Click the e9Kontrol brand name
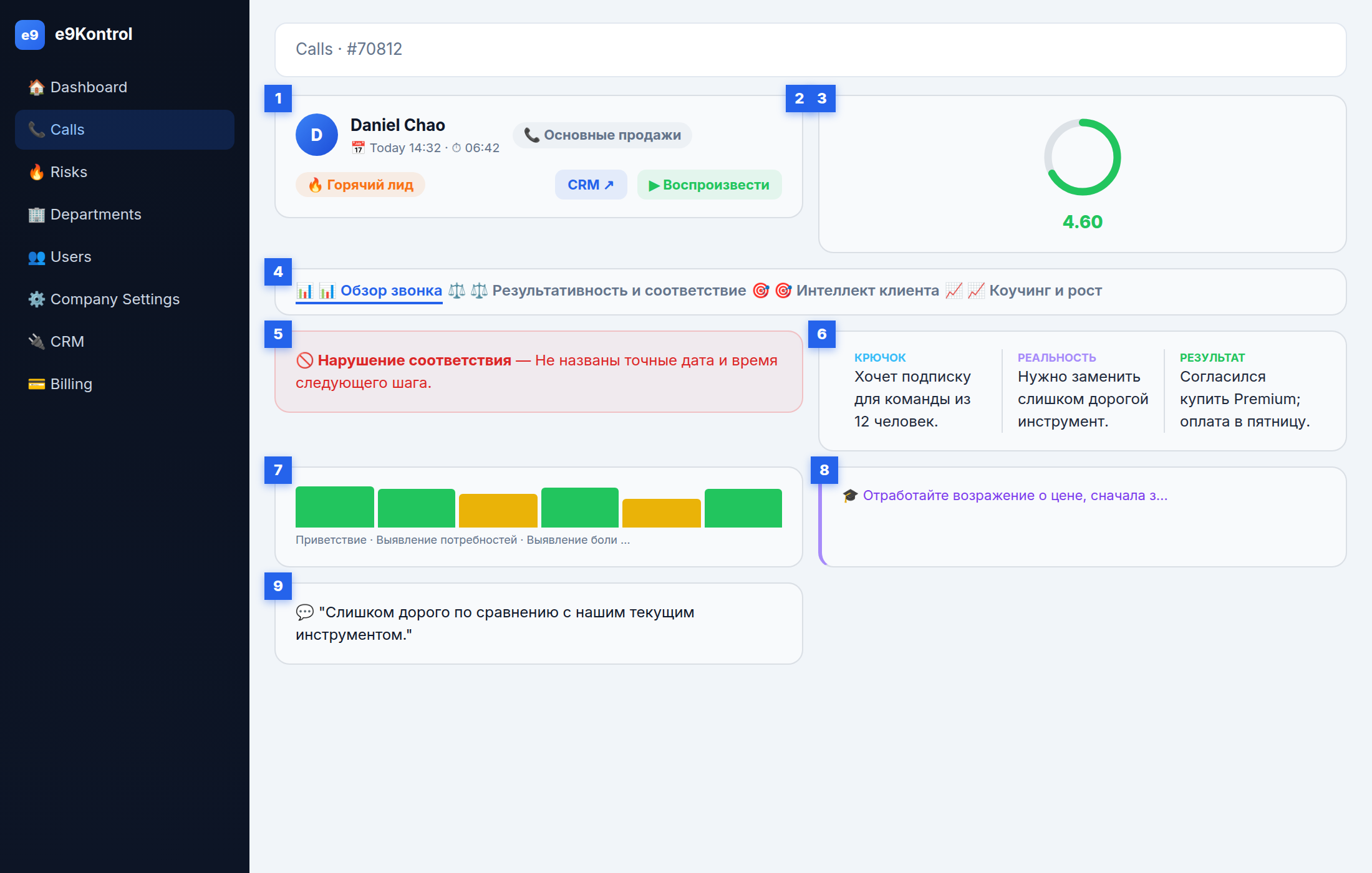Viewport: 1372px width, 873px height. pyautogui.click(x=94, y=34)
